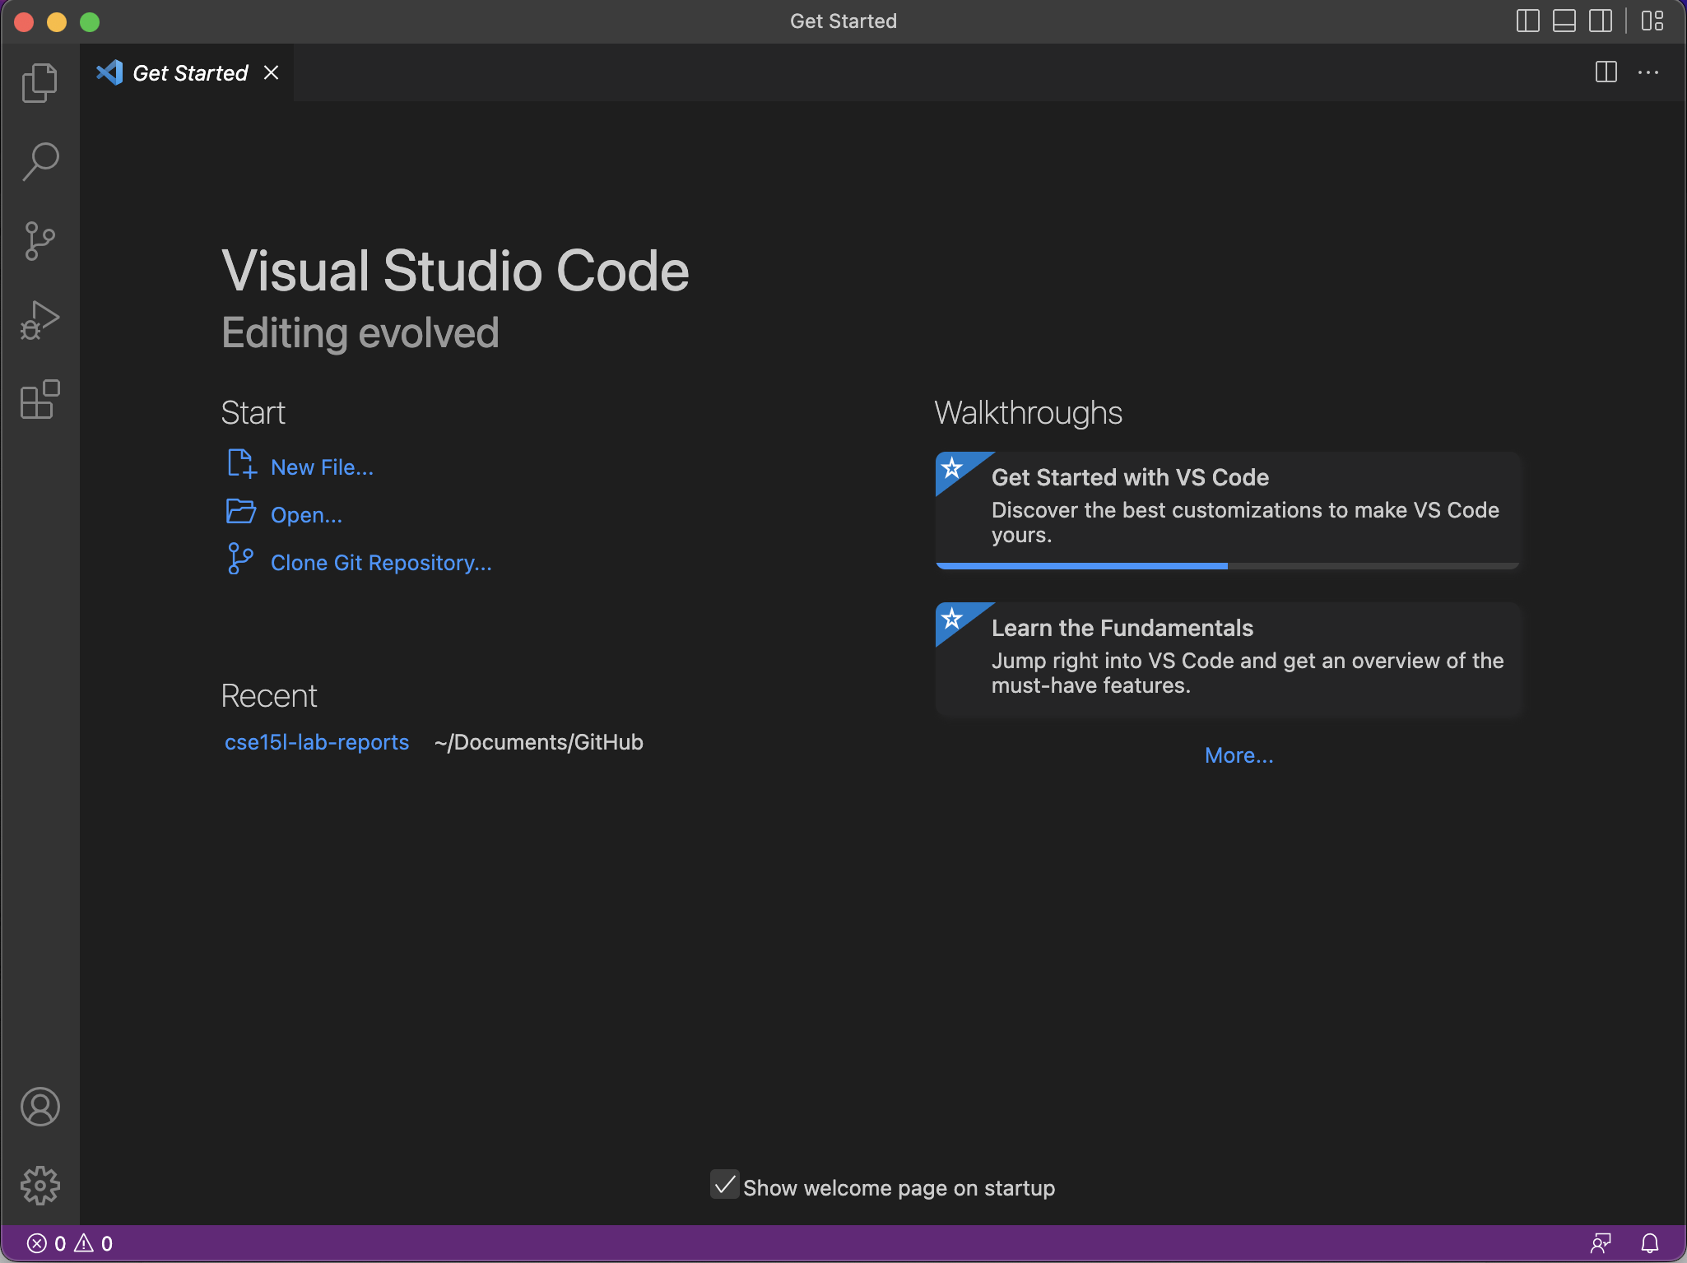
Task: Click the New File... link
Action: [x=322, y=467]
